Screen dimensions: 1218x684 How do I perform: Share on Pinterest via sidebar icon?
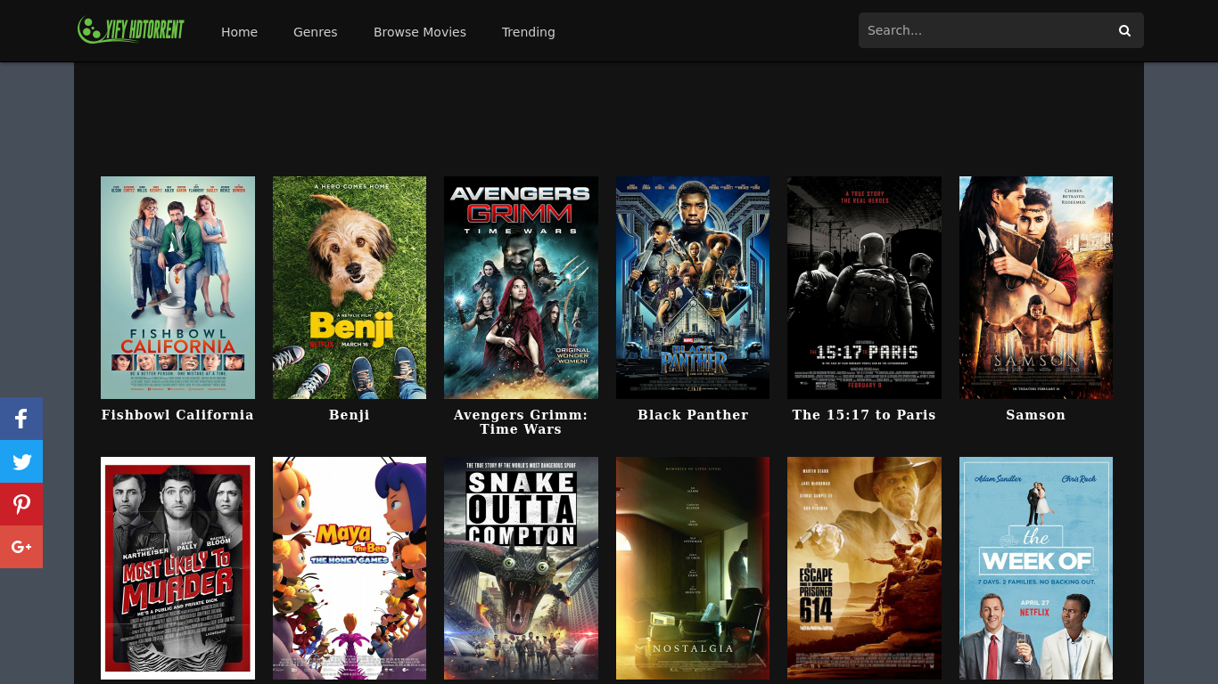(x=21, y=504)
